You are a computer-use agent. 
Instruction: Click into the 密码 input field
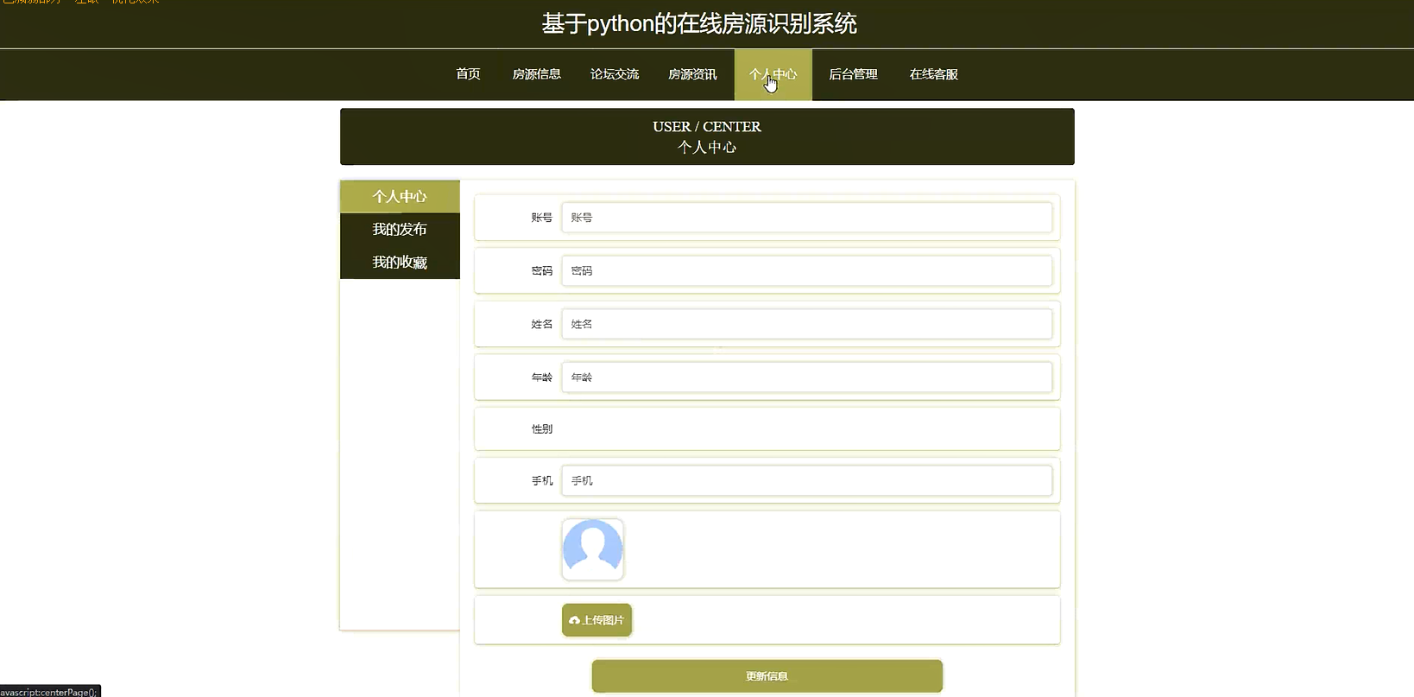point(806,270)
